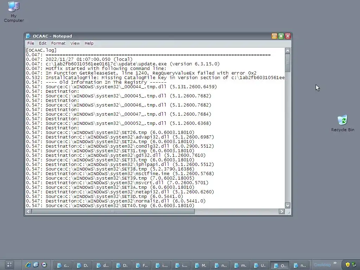This screenshot has width=360, height=270.
Task: Click the vertical scrollbar up arrow
Action: click(x=288, y=51)
